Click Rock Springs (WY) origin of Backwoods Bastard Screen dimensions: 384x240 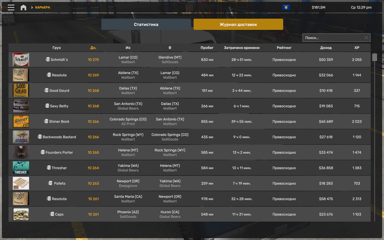128,135
